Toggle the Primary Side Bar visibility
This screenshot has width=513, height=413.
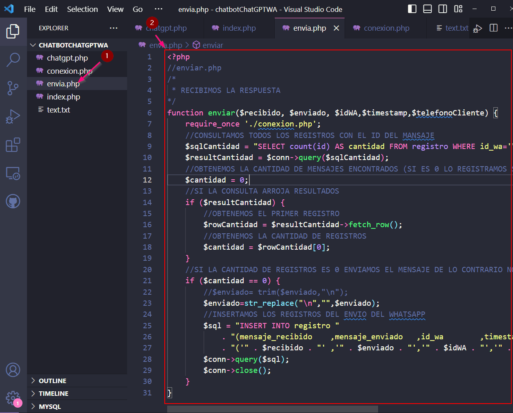(x=412, y=9)
